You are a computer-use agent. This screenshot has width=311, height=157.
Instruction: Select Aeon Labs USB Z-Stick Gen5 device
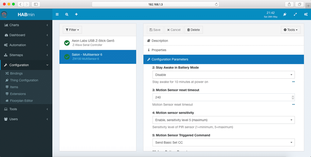(98, 43)
